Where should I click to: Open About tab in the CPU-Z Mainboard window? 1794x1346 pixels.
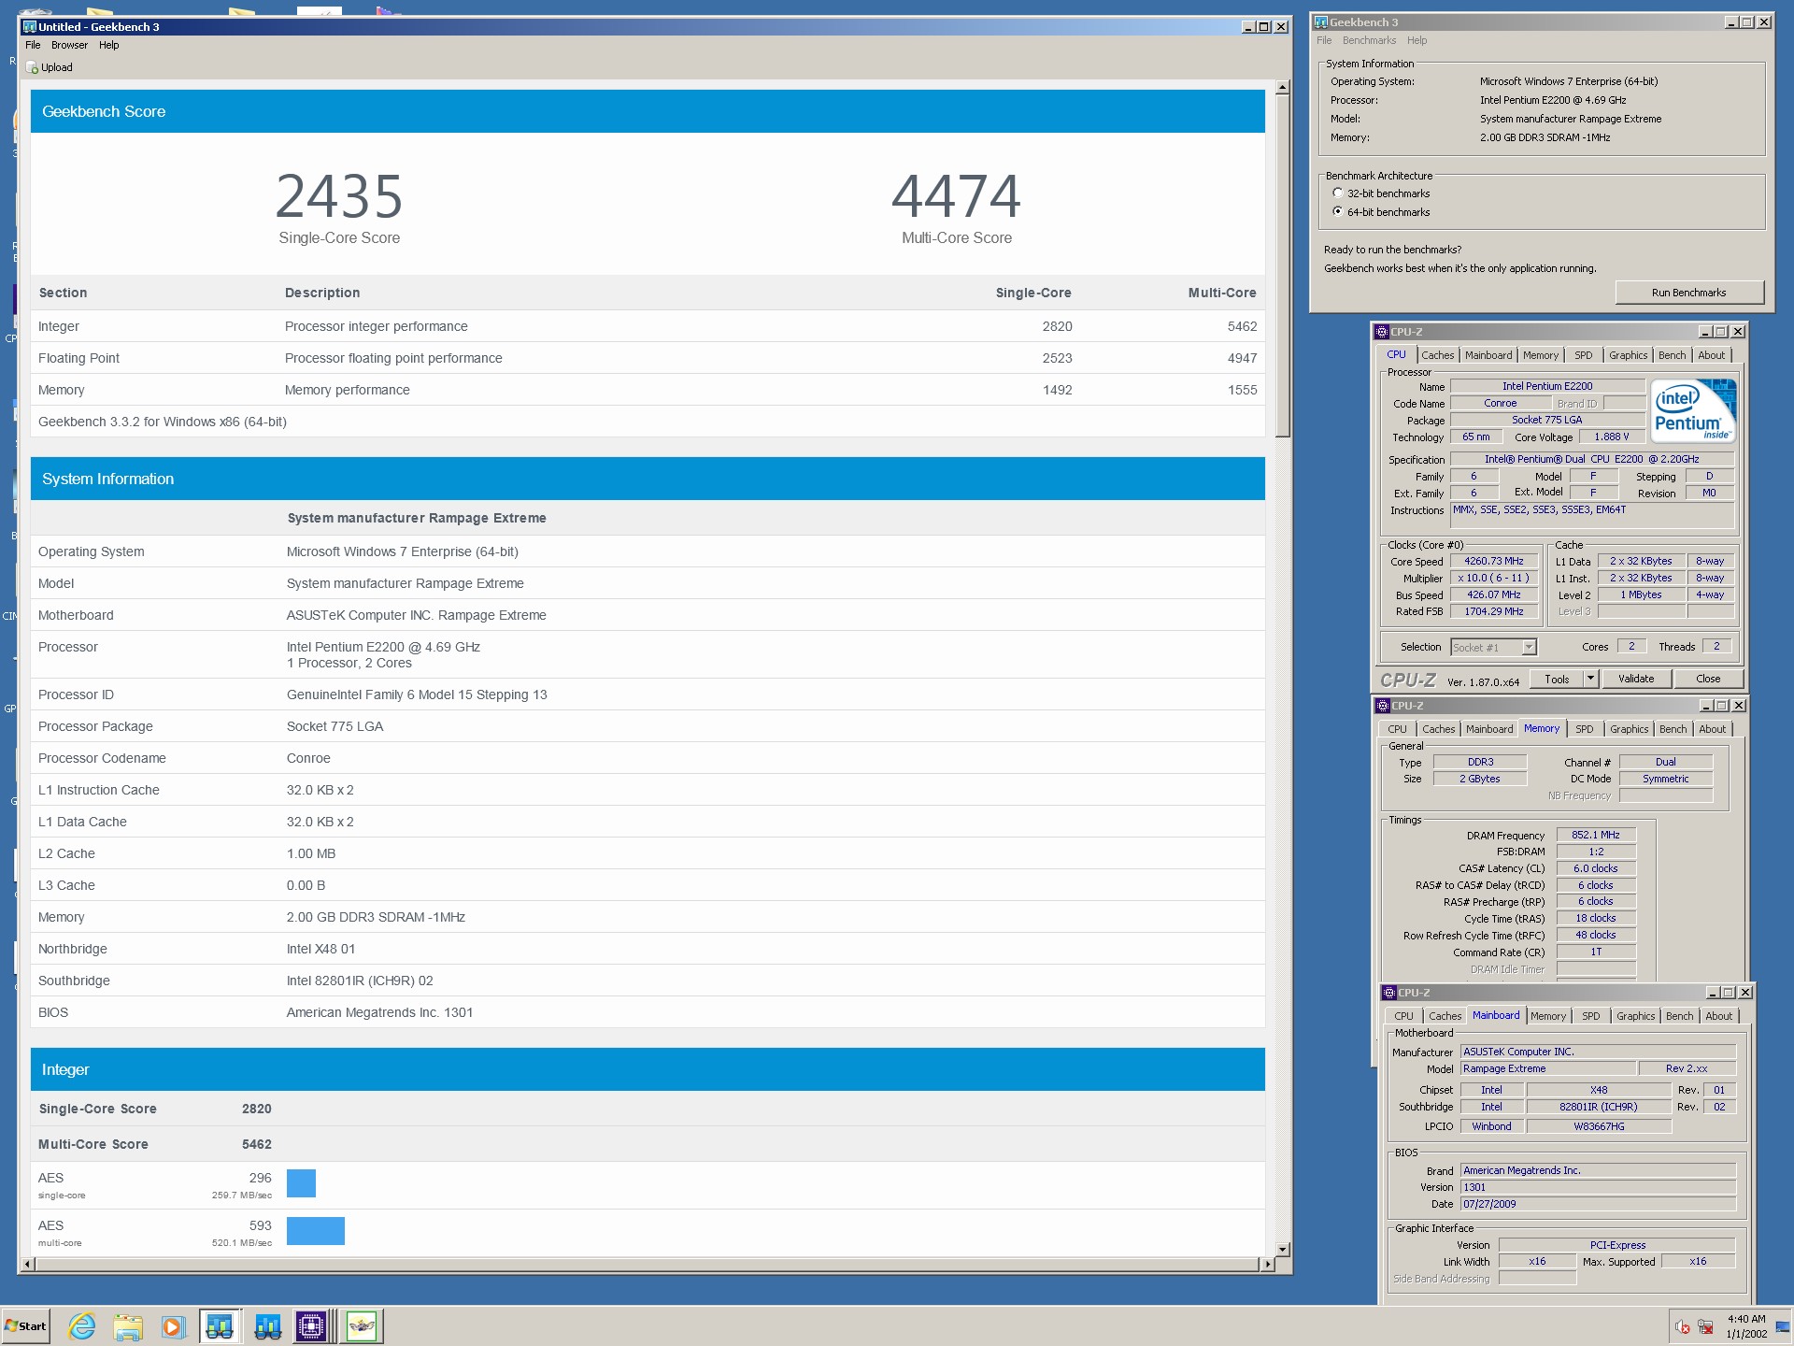pos(1718,1016)
